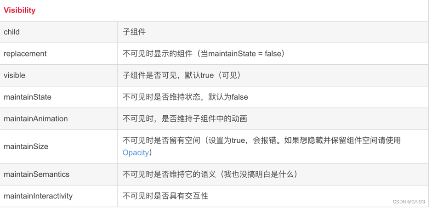This screenshot has height=208, width=432.
Task: Select the maintainState property cell
Action: point(59,97)
